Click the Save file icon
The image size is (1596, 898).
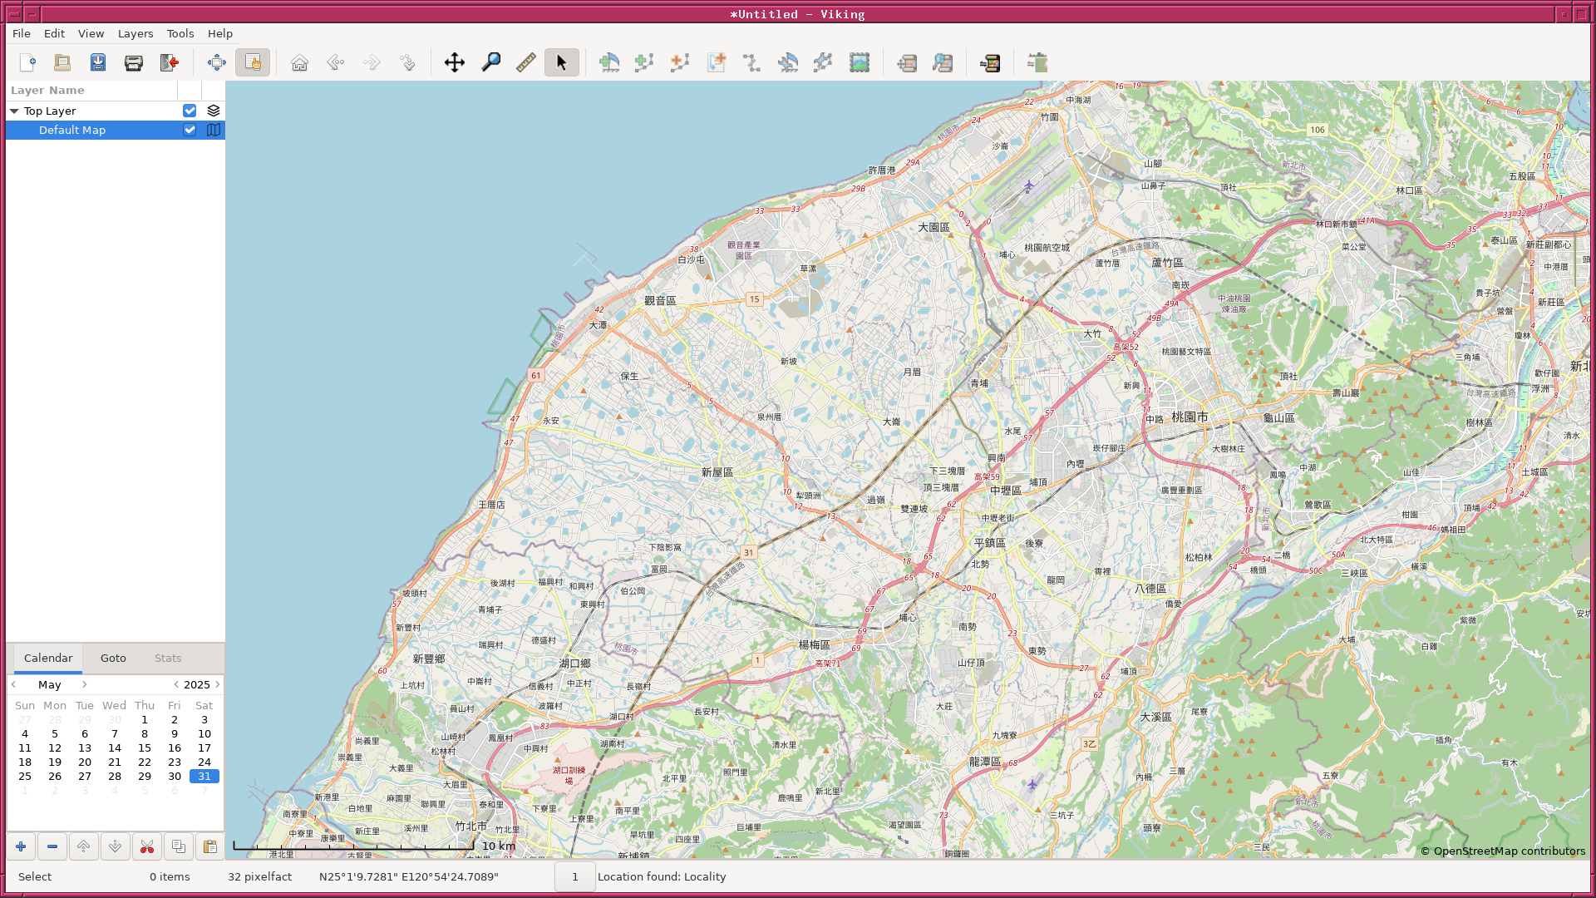coord(98,62)
